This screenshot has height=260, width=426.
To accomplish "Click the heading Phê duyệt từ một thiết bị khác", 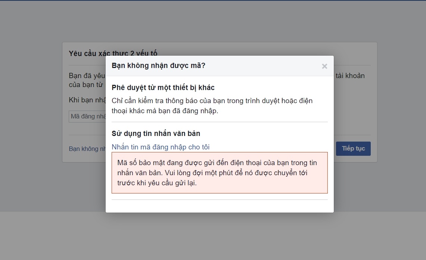I will (x=163, y=87).
